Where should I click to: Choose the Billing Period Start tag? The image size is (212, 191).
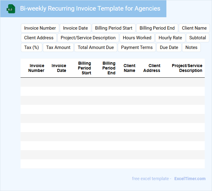click(x=114, y=28)
